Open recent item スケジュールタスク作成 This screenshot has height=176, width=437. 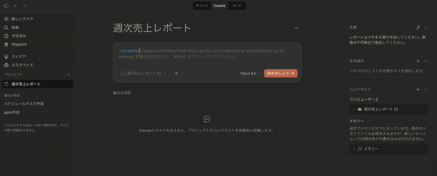[24, 104]
